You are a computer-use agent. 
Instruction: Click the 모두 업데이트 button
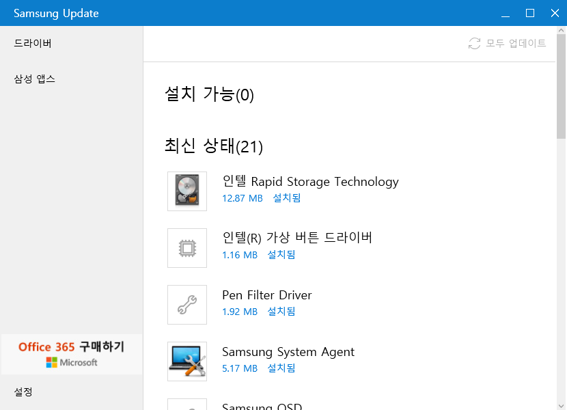click(507, 44)
